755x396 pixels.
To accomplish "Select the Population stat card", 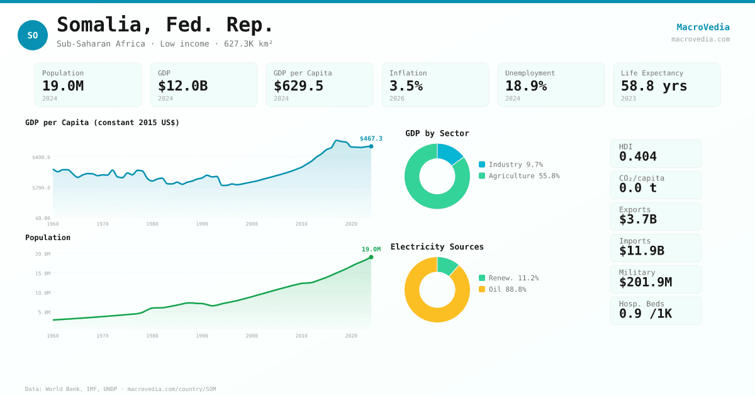I will pyautogui.click(x=88, y=85).
